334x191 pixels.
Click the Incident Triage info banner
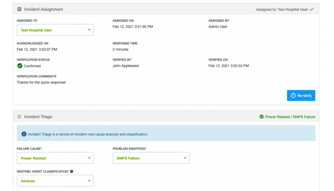point(166,133)
